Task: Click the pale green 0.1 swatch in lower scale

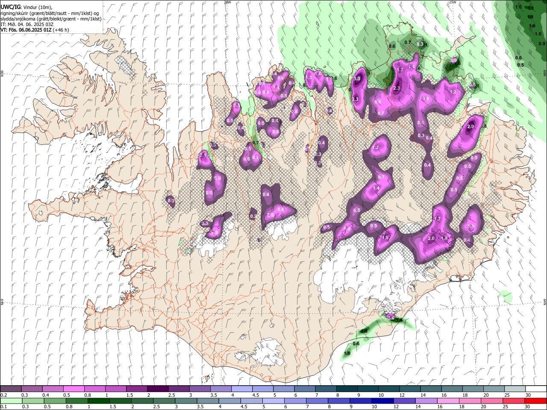Action: pyautogui.click(x=11, y=401)
